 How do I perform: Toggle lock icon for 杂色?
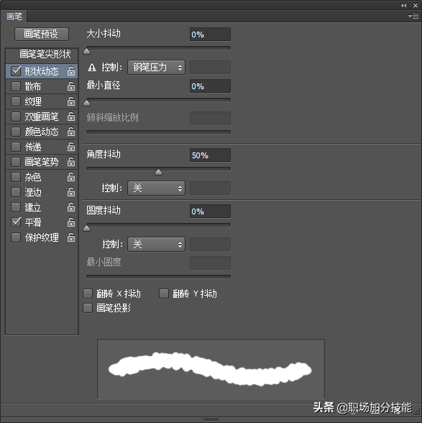pyautogui.click(x=71, y=177)
